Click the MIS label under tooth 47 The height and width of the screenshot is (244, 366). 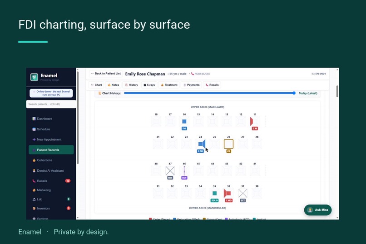170,178
